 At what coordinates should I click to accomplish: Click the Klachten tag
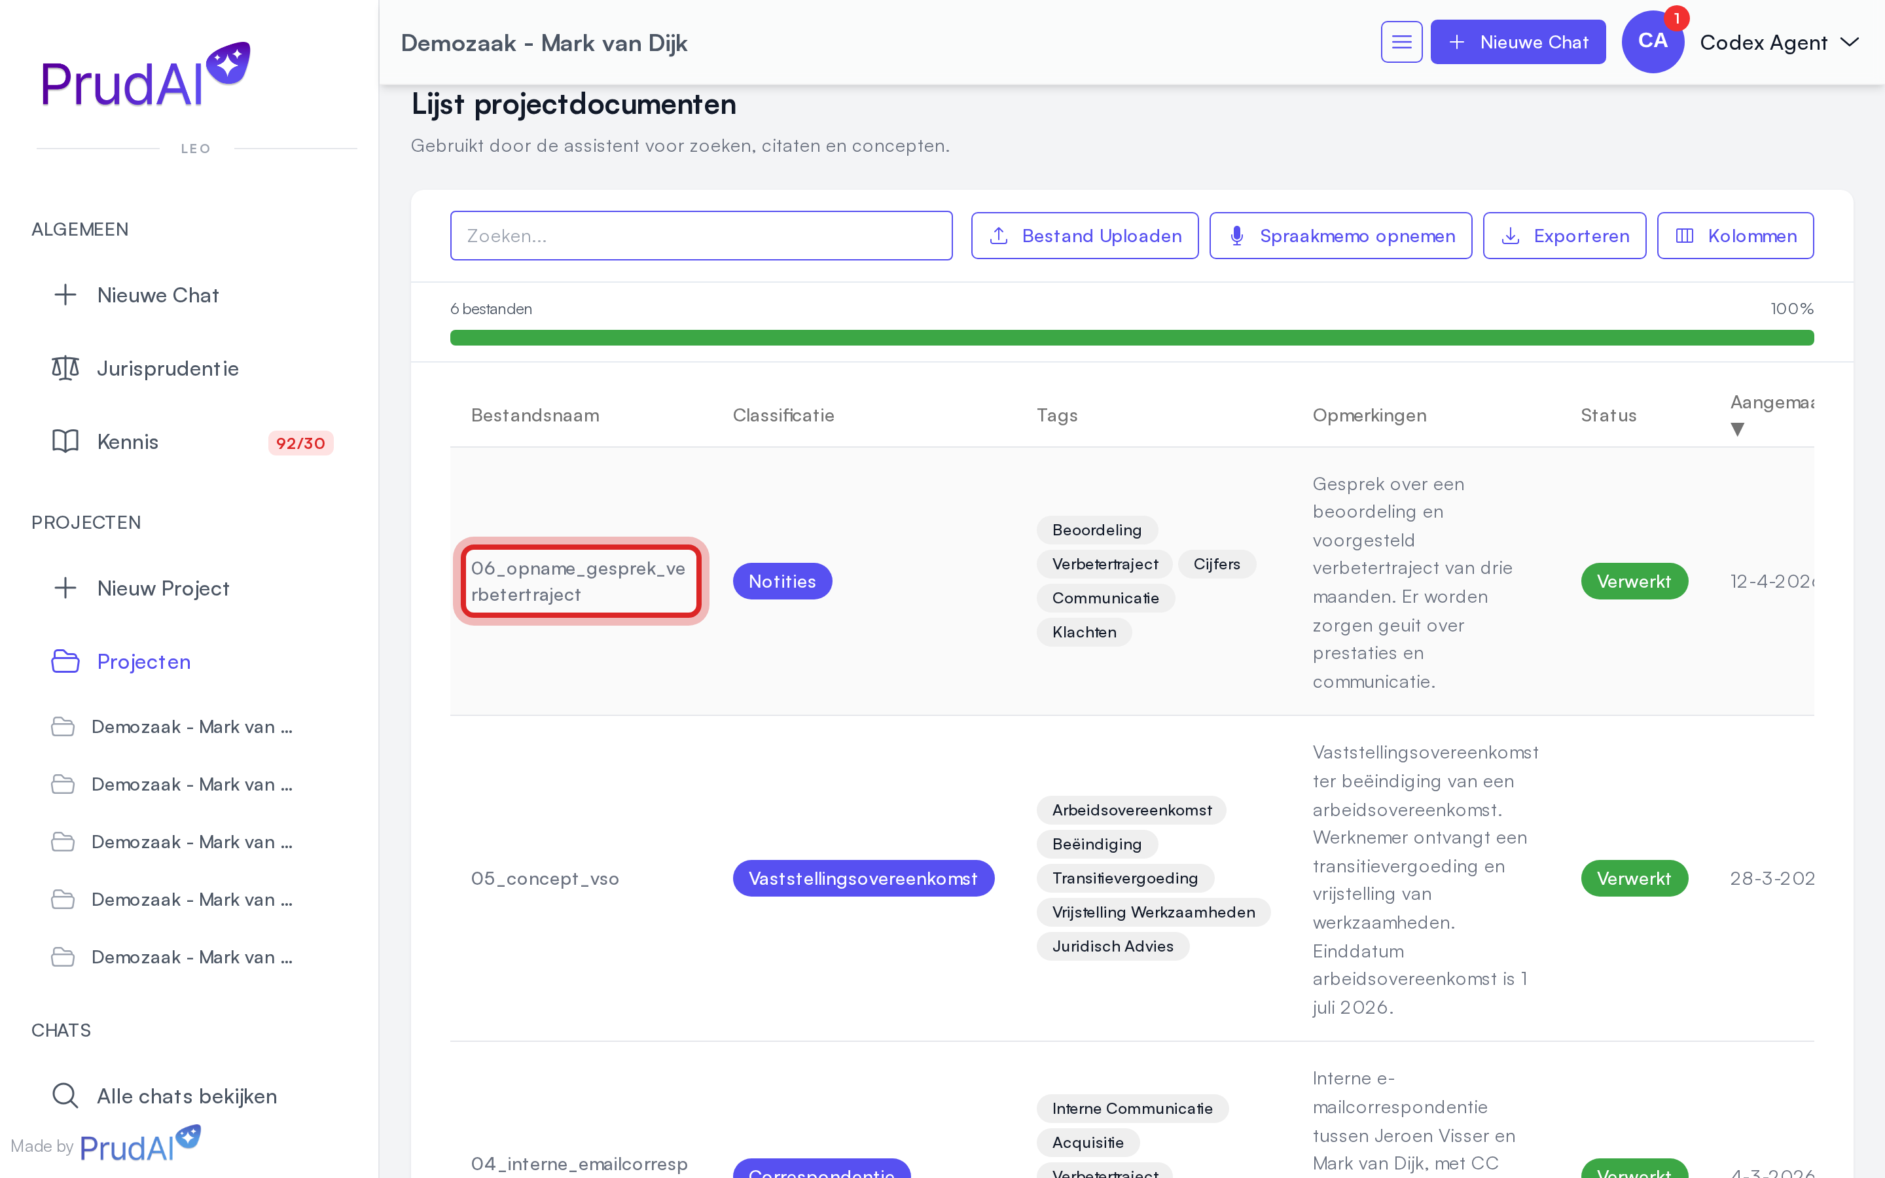pyautogui.click(x=1083, y=632)
